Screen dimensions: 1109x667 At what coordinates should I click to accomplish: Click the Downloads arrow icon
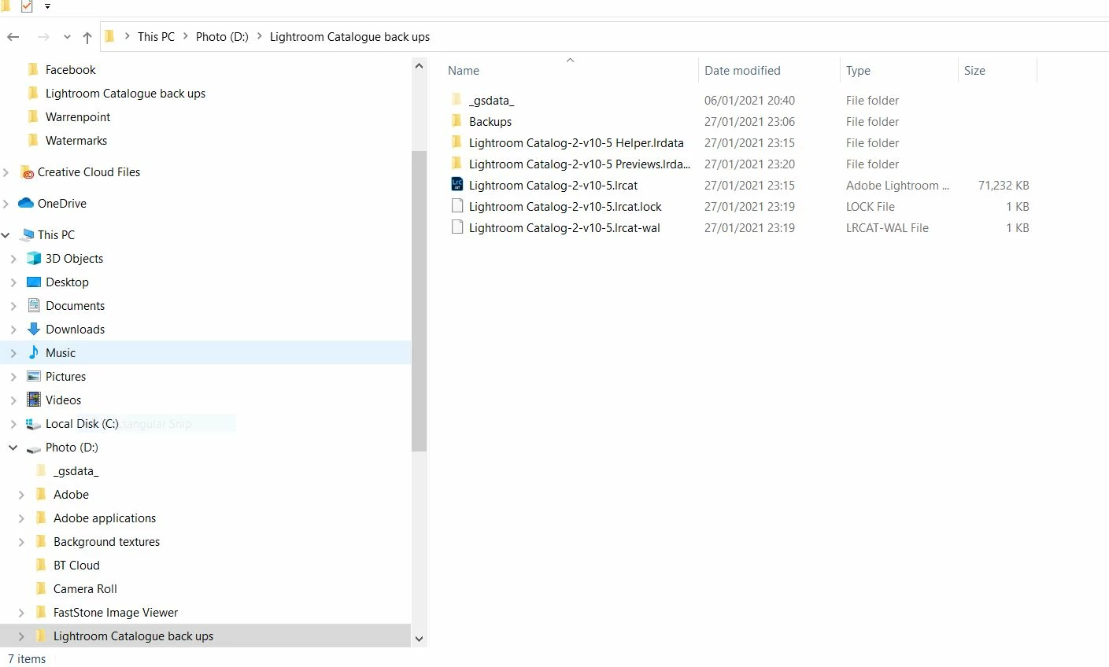[x=34, y=329]
